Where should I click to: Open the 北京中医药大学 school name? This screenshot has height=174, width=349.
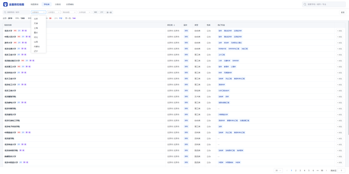[11, 162]
